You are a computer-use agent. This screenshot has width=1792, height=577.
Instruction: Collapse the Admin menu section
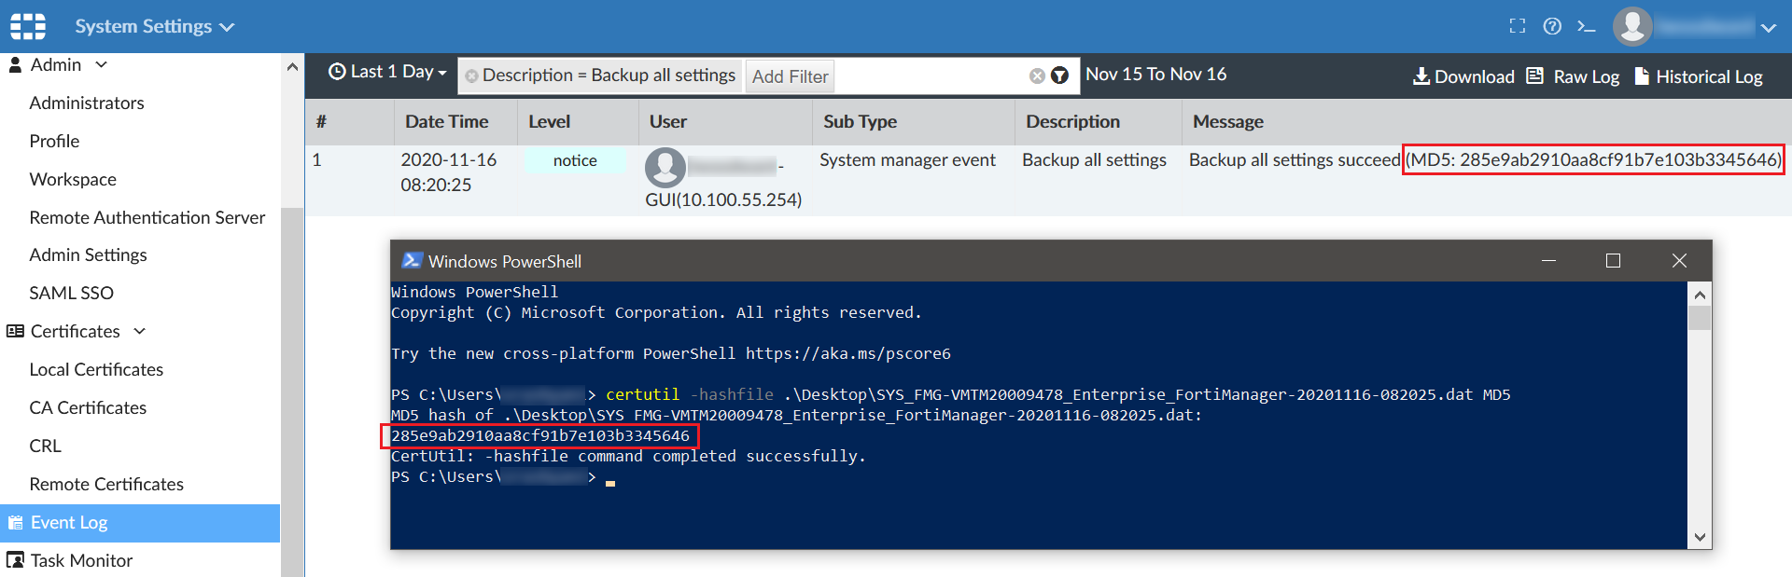point(102,64)
